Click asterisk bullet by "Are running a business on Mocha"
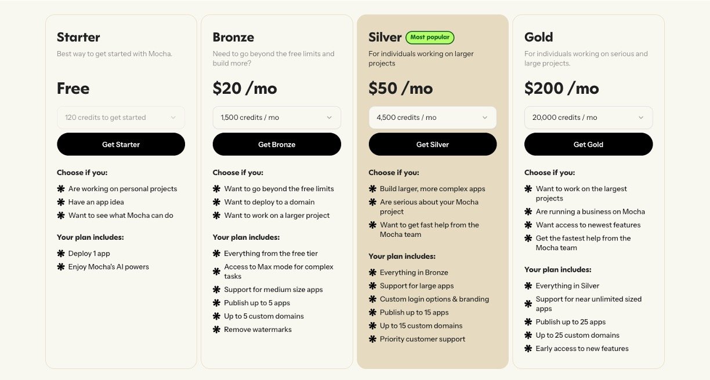This screenshot has height=380, width=710. (528, 212)
